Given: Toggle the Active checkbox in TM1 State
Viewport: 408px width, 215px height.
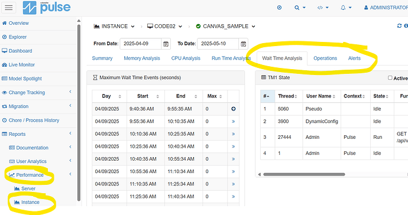Looking at the screenshot, I should click(390, 78).
